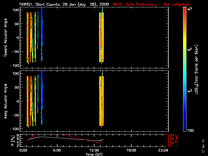Click the 'Time (UT)' x-axis label
The image size is (208, 156).
95,154
